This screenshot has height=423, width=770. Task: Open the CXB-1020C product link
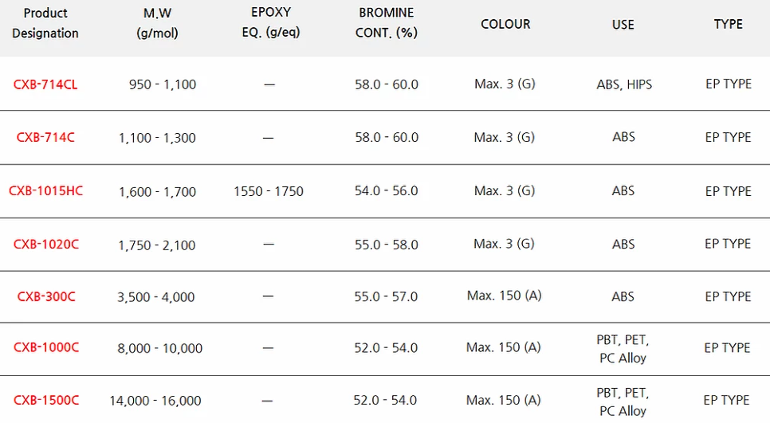click(x=45, y=245)
